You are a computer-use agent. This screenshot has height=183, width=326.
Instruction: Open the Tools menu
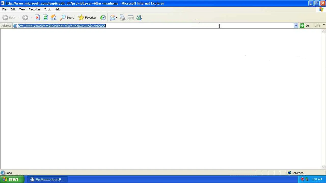[x=48, y=9]
